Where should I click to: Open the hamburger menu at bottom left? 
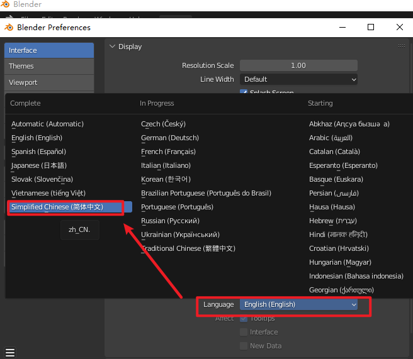[9, 352]
